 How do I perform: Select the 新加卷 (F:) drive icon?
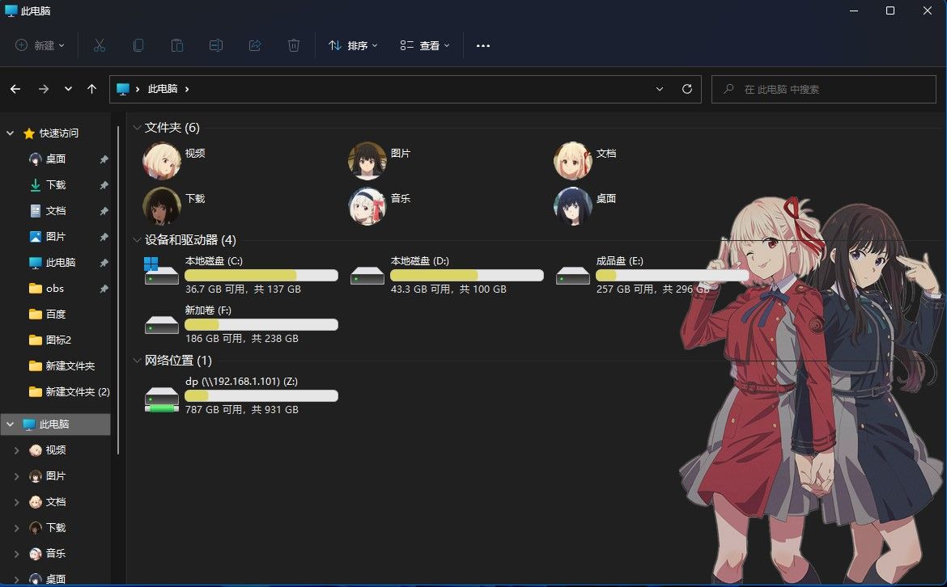click(x=161, y=325)
